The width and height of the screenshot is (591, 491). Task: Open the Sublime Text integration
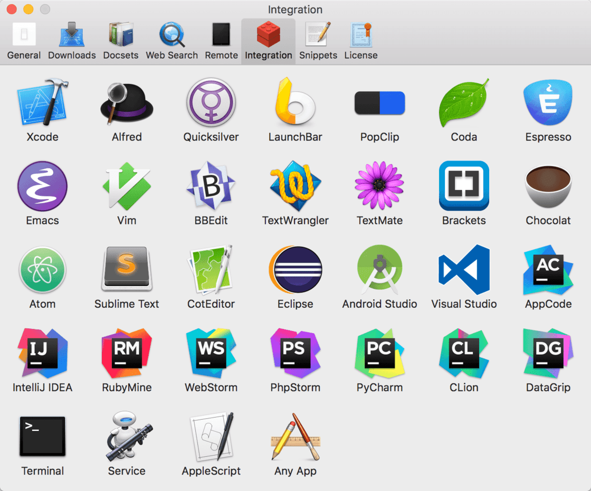click(127, 269)
